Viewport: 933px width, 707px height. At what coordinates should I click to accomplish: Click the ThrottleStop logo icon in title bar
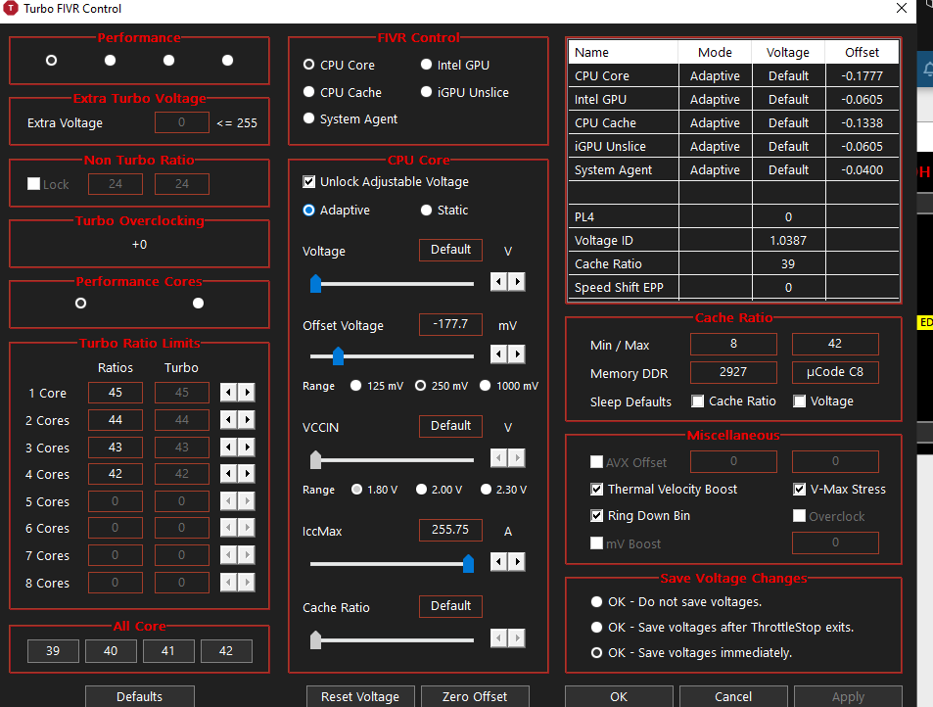tap(10, 9)
